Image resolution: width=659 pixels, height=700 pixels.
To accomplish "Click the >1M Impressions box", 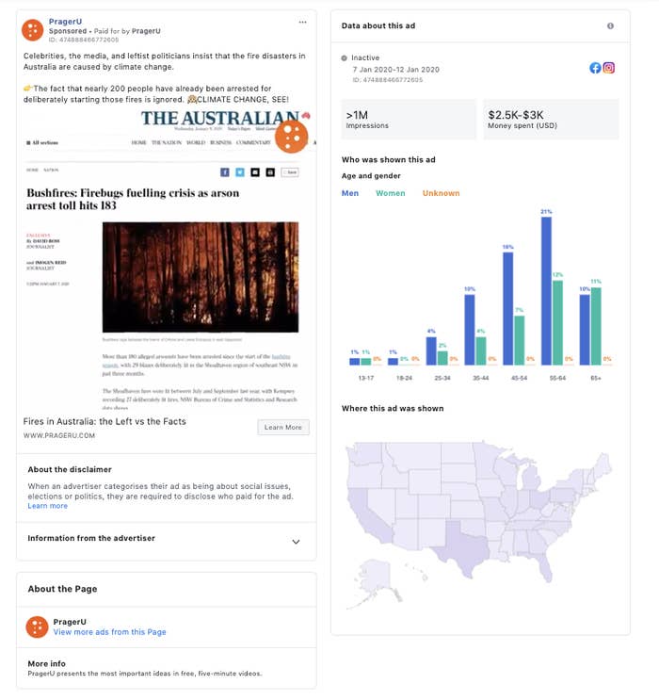I will (409, 120).
